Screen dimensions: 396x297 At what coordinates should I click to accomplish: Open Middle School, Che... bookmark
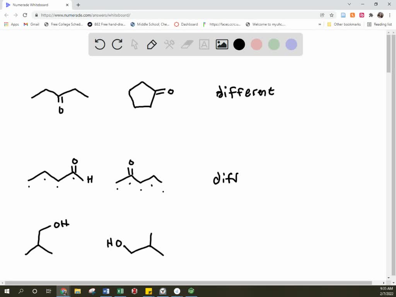(150, 24)
